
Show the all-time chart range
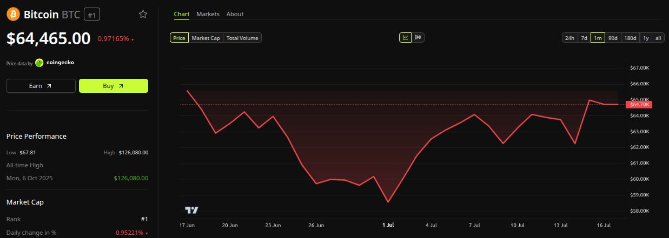point(658,38)
